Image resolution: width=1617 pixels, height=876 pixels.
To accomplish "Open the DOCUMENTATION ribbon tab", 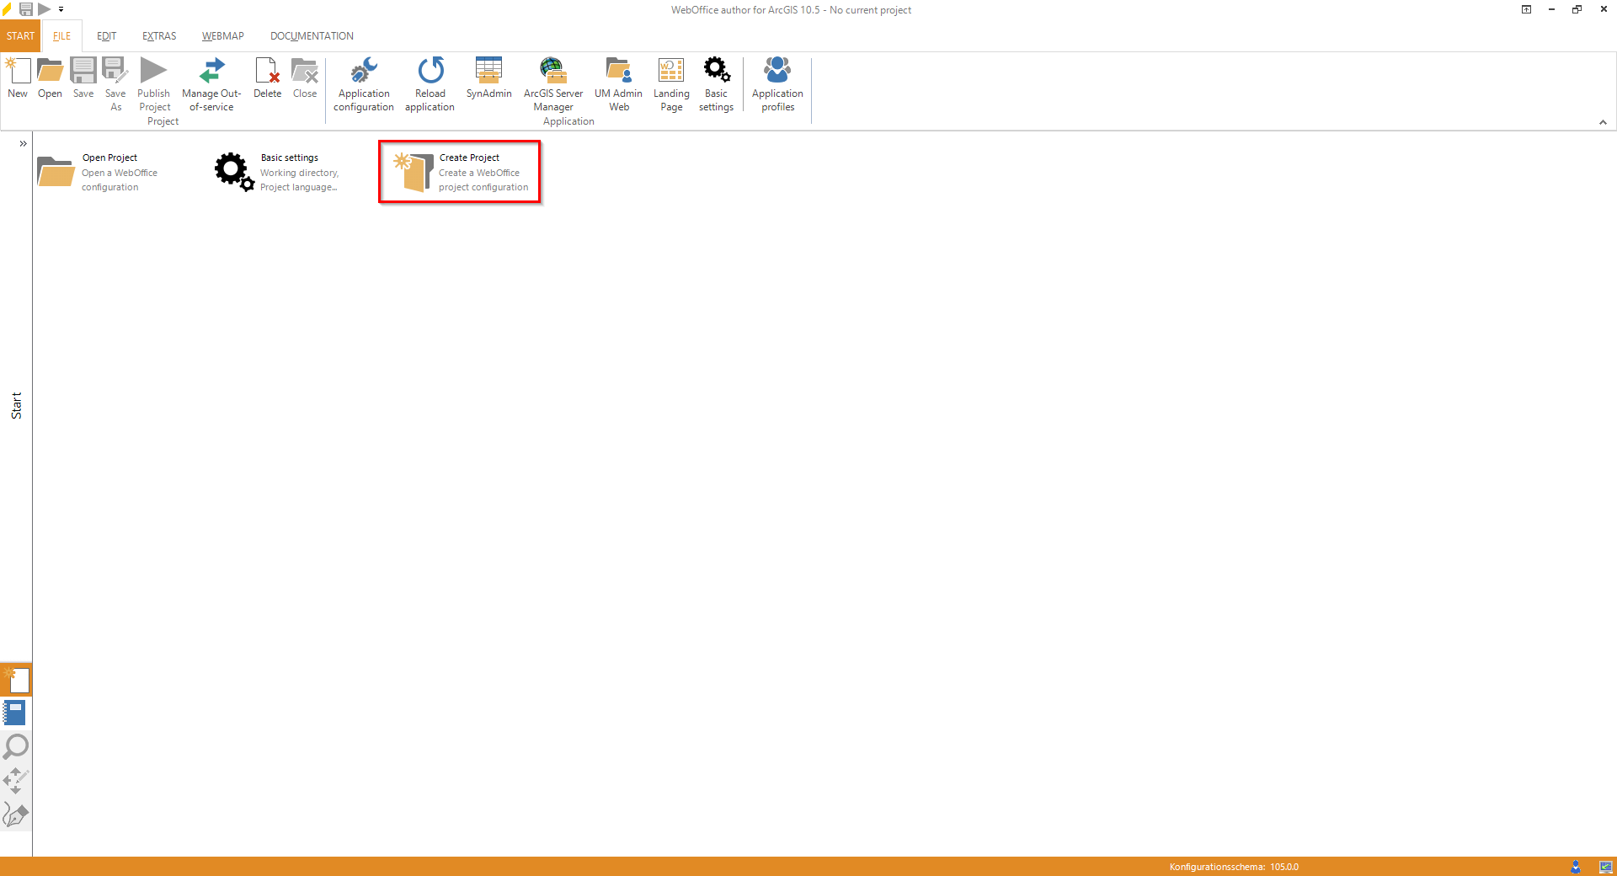I will coord(312,36).
